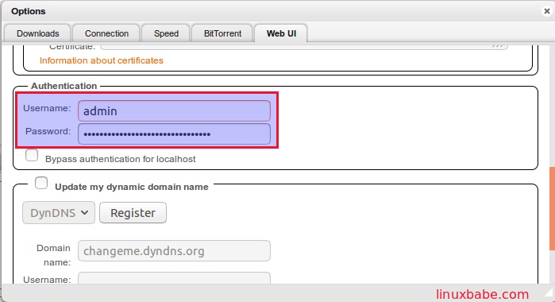This screenshot has width=555, height=302.
Task: Open Information about certificates link
Action: coord(101,60)
